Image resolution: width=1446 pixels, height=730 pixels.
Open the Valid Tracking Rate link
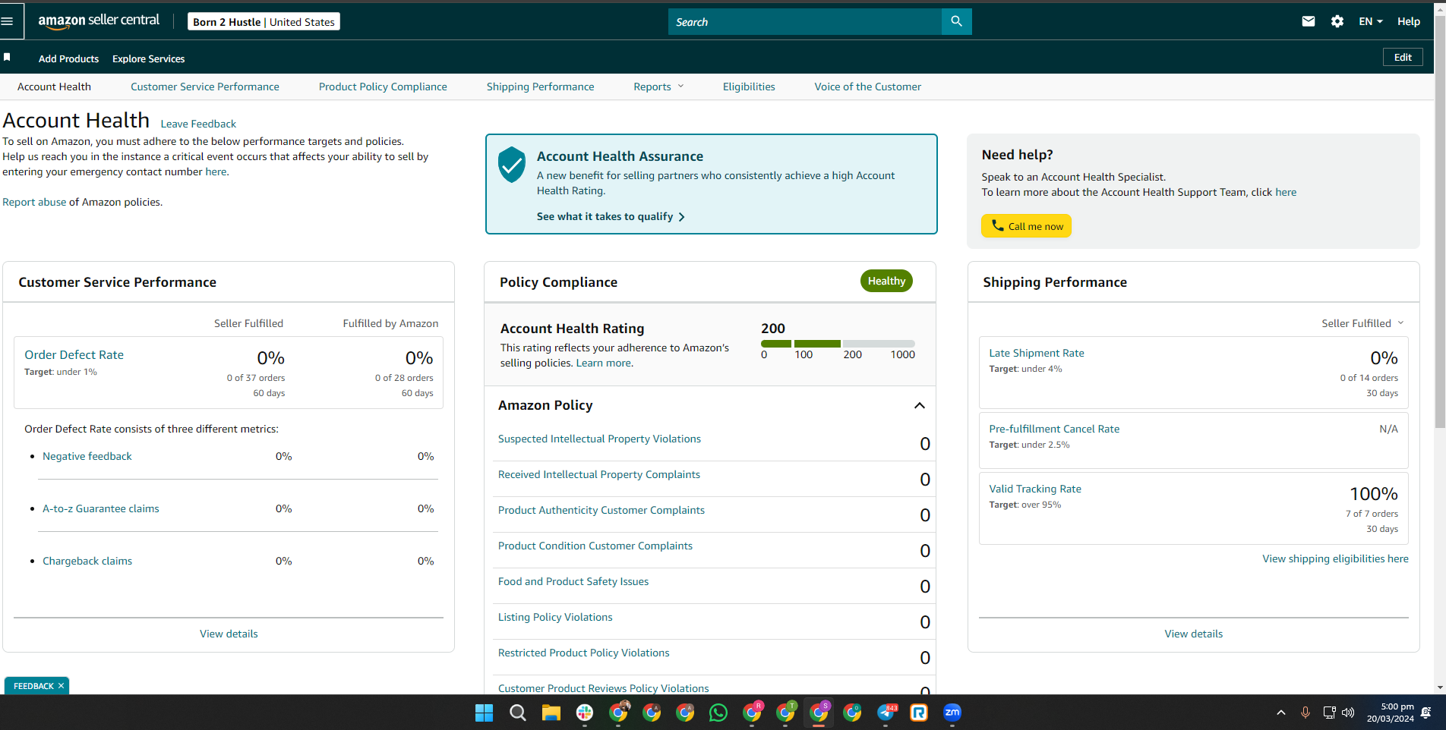pos(1034,489)
